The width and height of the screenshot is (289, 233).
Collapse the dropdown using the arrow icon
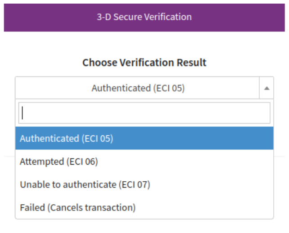coord(266,88)
